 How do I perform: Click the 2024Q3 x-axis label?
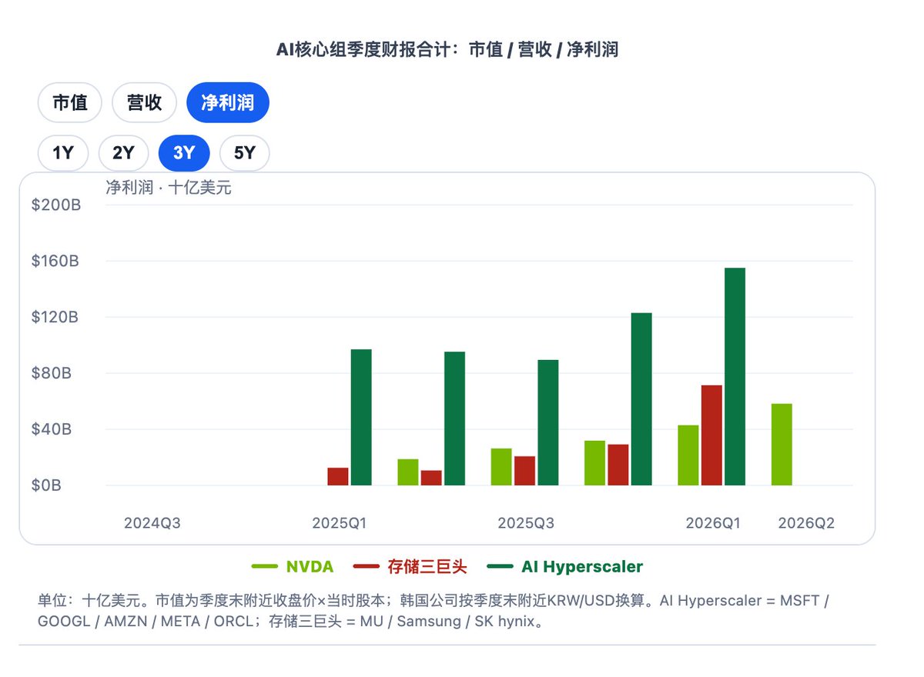click(152, 523)
